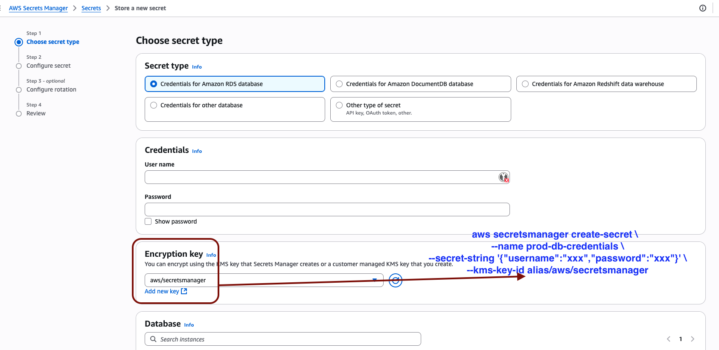Image resolution: width=719 pixels, height=350 pixels.
Task: Click the 'Store a new secret' breadcrumb text
Action: point(140,8)
